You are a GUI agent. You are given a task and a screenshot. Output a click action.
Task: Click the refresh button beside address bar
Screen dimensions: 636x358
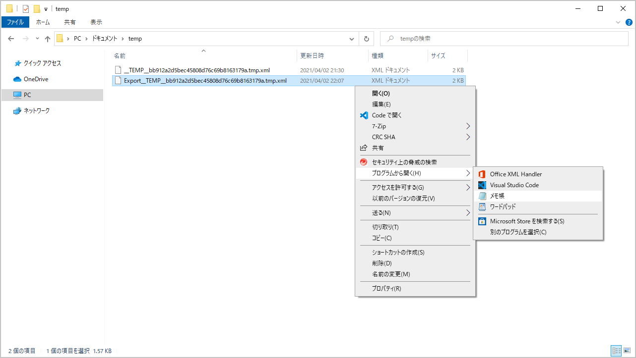tap(367, 39)
